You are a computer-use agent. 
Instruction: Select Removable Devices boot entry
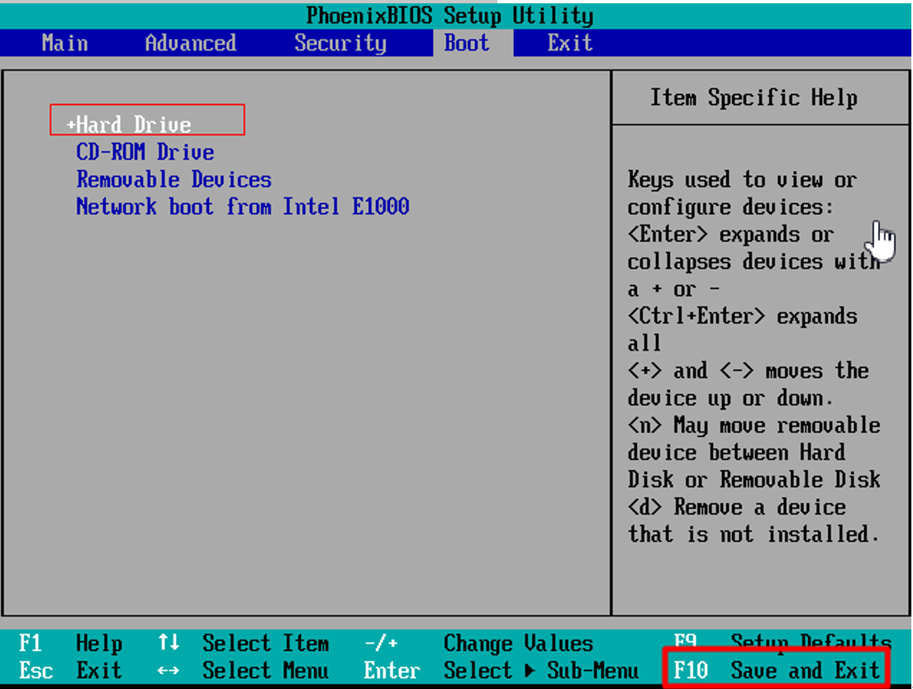pyautogui.click(x=174, y=179)
